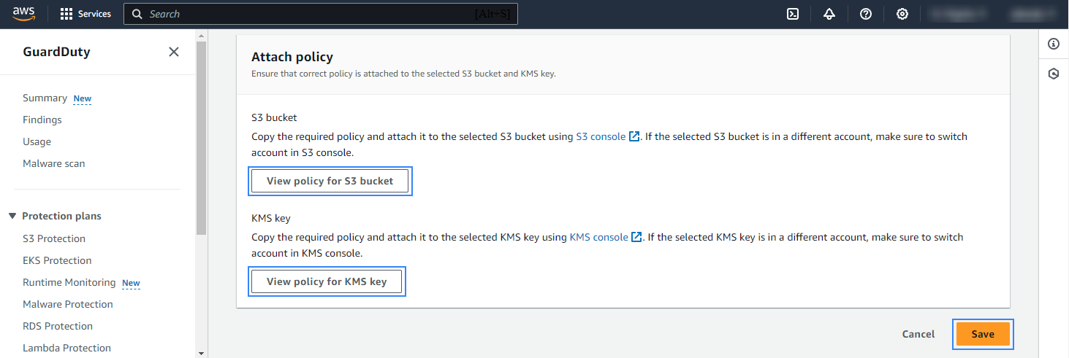The height and width of the screenshot is (358, 1069).
Task: Launch the CloudShell terminal icon
Action: point(793,14)
